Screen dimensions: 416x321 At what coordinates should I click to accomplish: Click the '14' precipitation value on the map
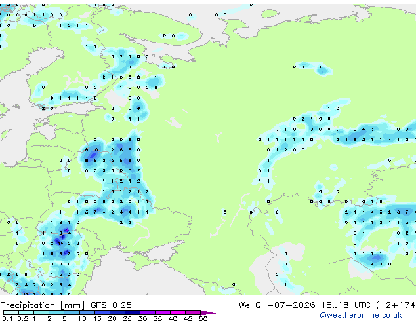[x=60, y=243]
